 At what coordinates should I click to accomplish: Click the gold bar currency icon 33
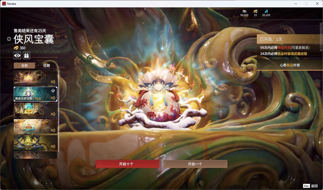255,11
